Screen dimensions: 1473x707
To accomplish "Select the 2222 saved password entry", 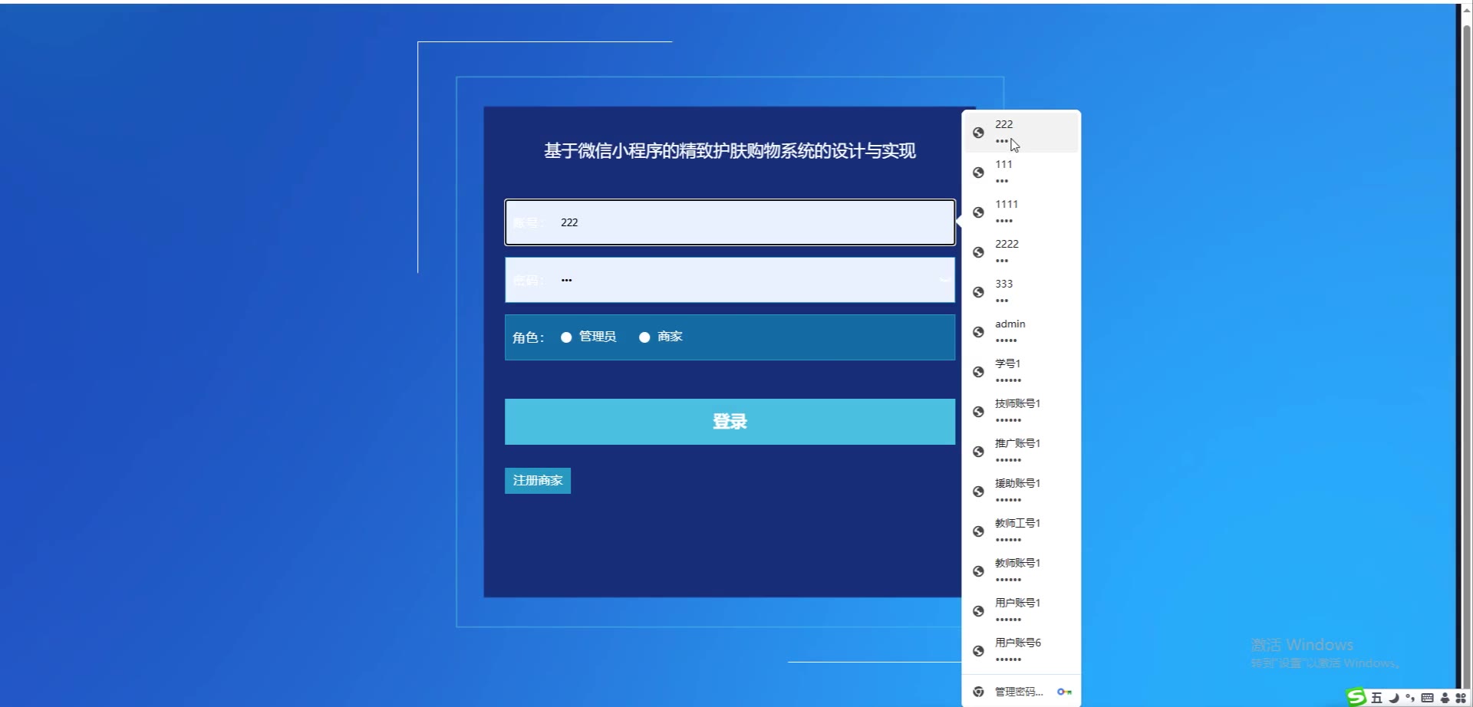I will click(1021, 252).
